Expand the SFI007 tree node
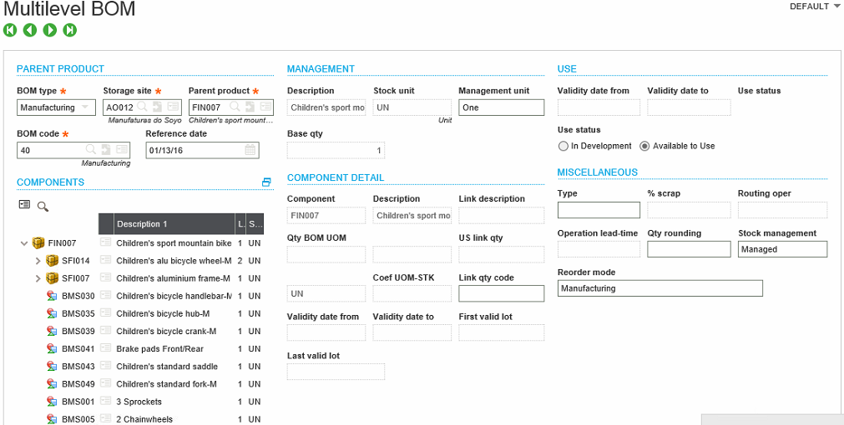Viewport: 844px width, 425px height. [38, 278]
